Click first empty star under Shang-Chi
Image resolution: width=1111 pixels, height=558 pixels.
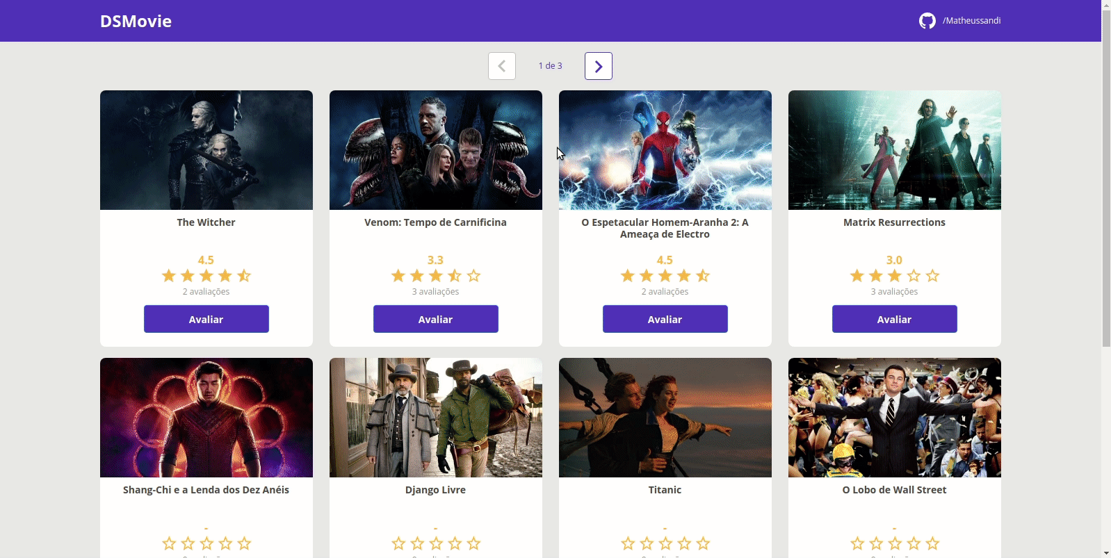point(169,543)
